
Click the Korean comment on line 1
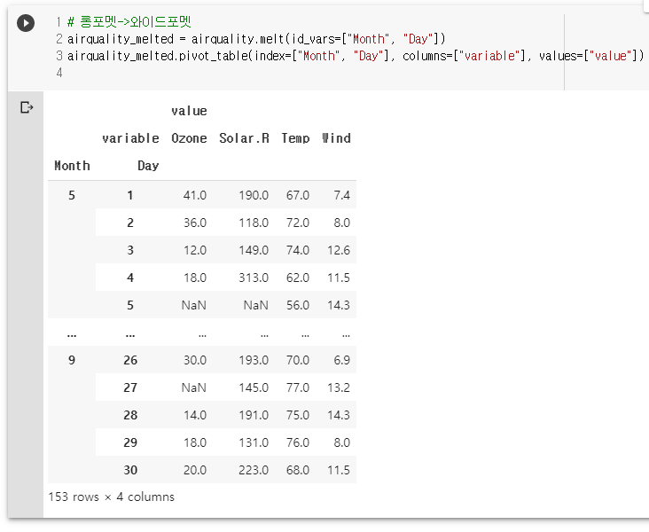pos(129,21)
